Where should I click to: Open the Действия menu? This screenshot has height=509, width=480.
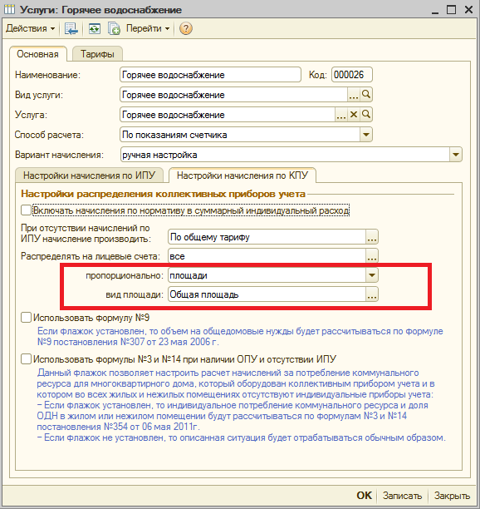(30, 28)
